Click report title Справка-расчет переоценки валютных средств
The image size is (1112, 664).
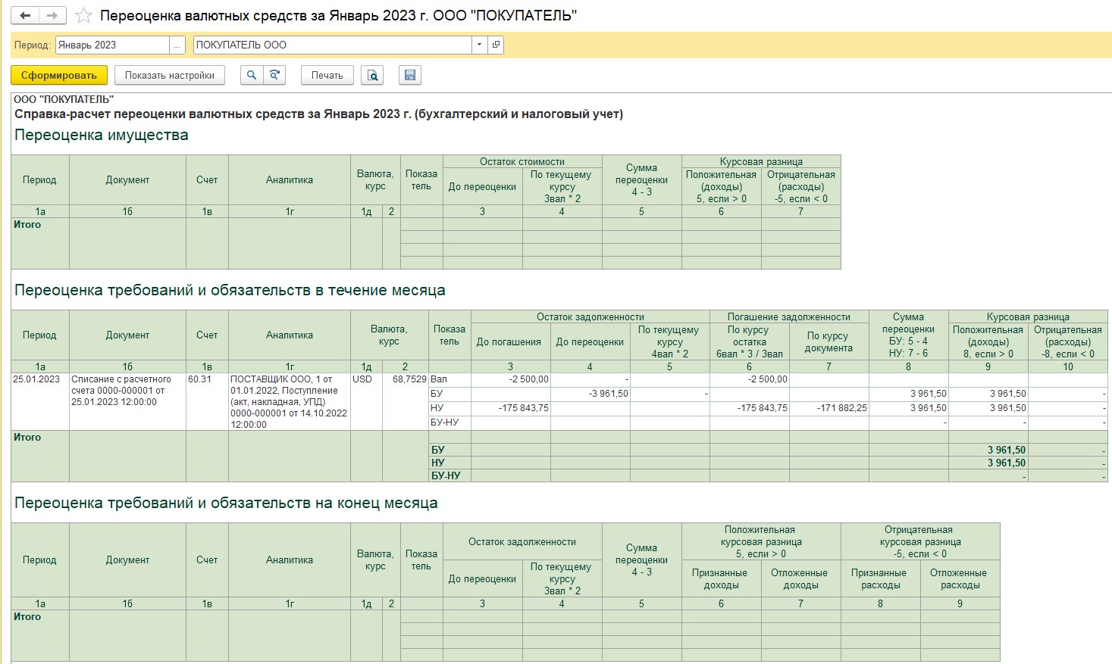[318, 114]
